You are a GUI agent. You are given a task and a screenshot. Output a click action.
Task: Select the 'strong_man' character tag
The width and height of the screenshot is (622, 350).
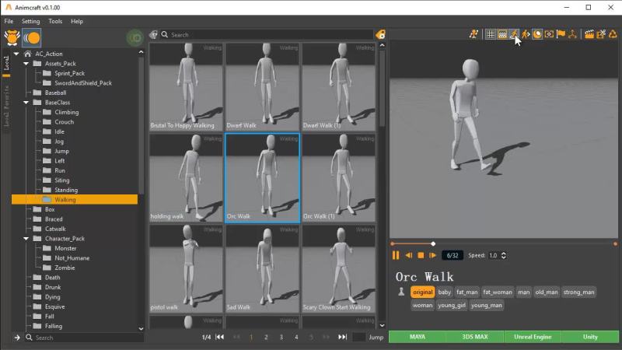578,292
